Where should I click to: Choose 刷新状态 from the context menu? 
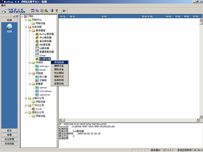pyautogui.click(x=59, y=77)
